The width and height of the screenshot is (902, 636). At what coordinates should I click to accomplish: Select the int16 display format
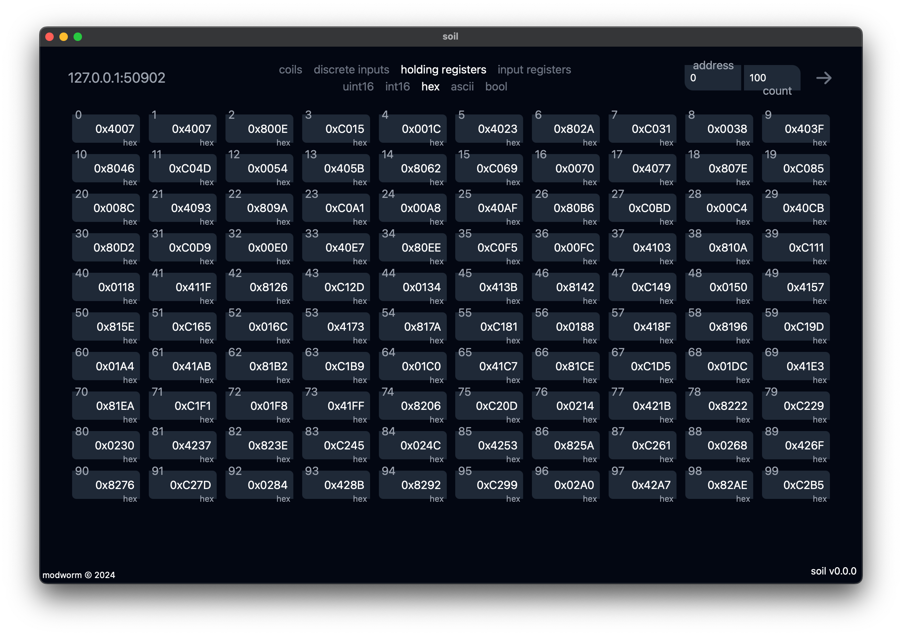click(x=396, y=87)
